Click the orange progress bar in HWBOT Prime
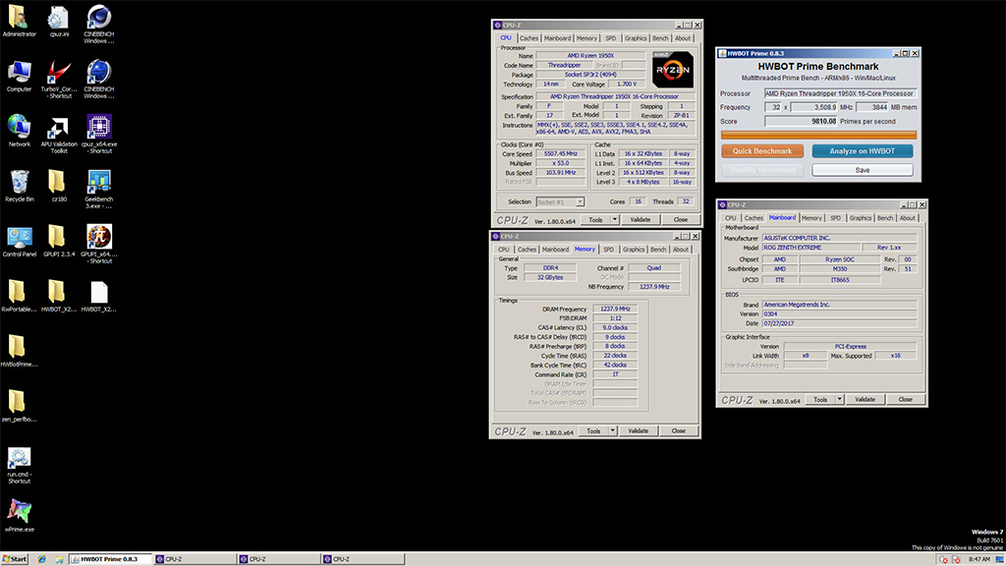 pos(818,135)
